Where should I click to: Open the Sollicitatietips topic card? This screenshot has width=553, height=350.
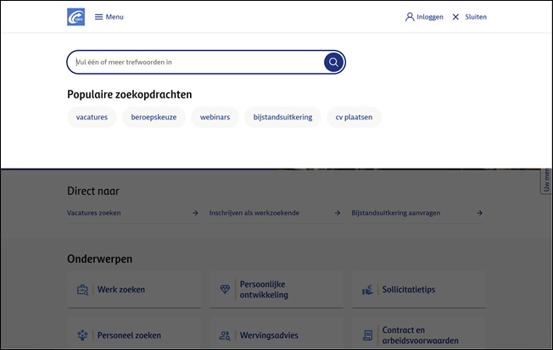coord(419,289)
